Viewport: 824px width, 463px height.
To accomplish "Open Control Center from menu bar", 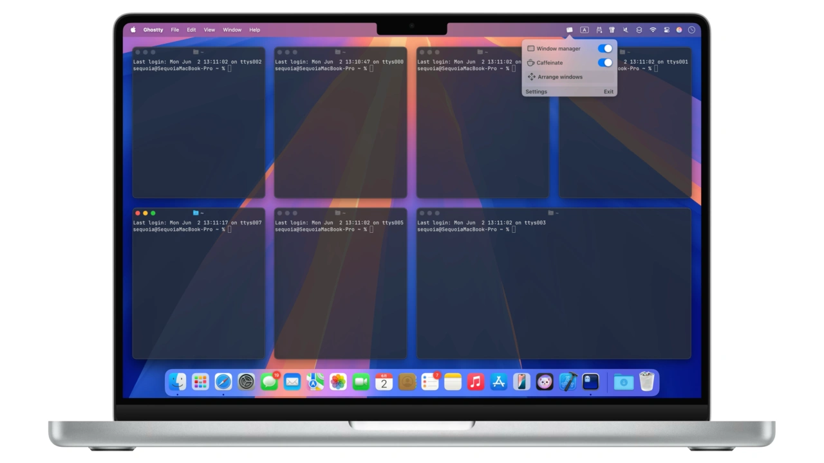I will click(x=666, y=30).
